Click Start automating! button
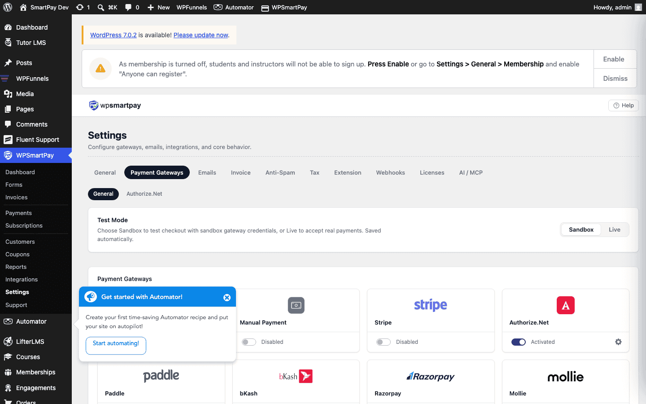 pos(116,346)
